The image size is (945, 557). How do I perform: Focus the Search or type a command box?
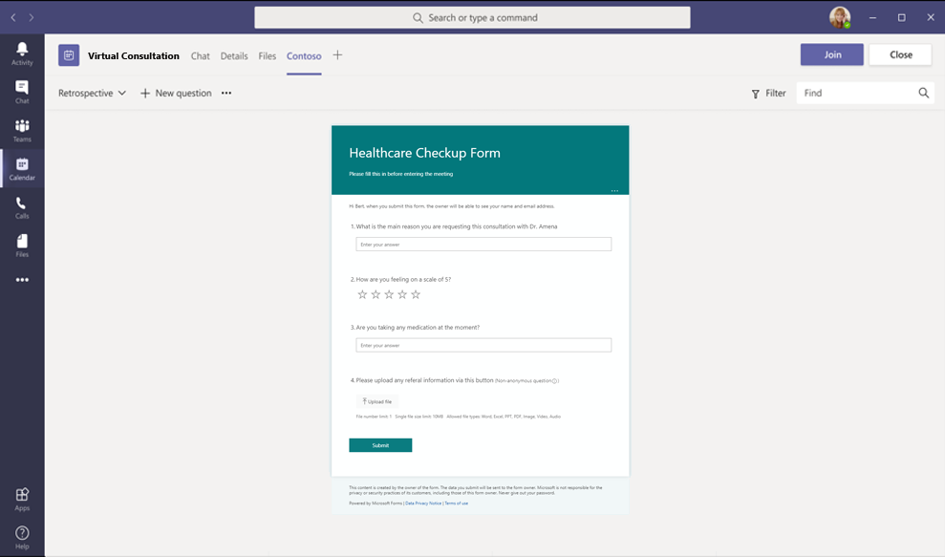[472, 17]
